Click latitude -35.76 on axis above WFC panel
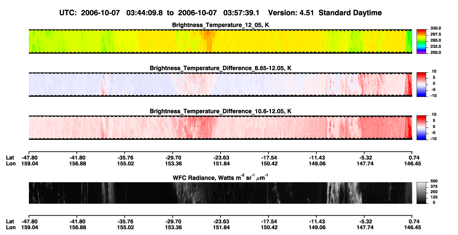The width and height of the screenshot is (458, 235). [125, 157]
